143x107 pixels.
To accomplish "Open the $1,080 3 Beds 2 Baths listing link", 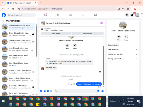I will coord(53,30).
